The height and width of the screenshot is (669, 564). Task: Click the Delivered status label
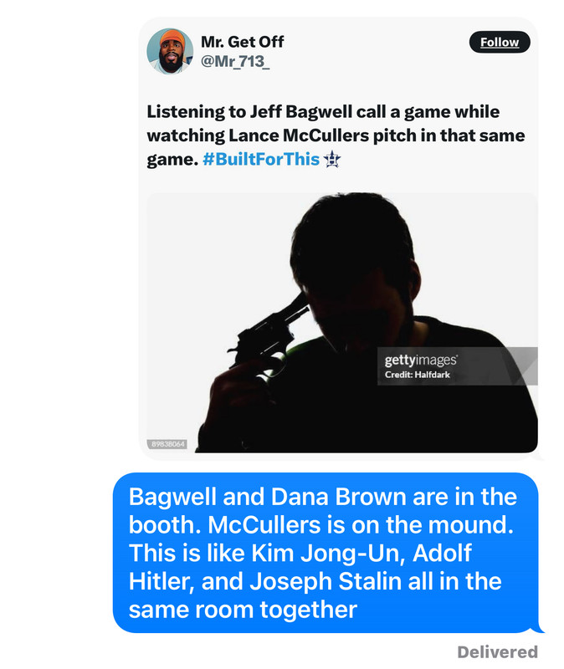497,652
